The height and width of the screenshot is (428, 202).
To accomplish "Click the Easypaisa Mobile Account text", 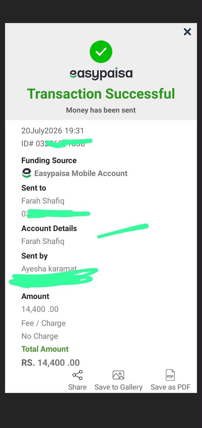I will click(81, 173).
